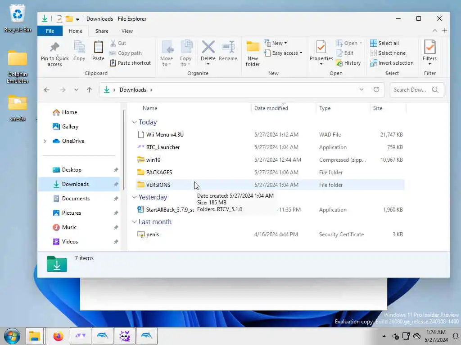This screenshot has height=345, width=461.
Task: Collapse the Last month group
Action: [134, 222]
